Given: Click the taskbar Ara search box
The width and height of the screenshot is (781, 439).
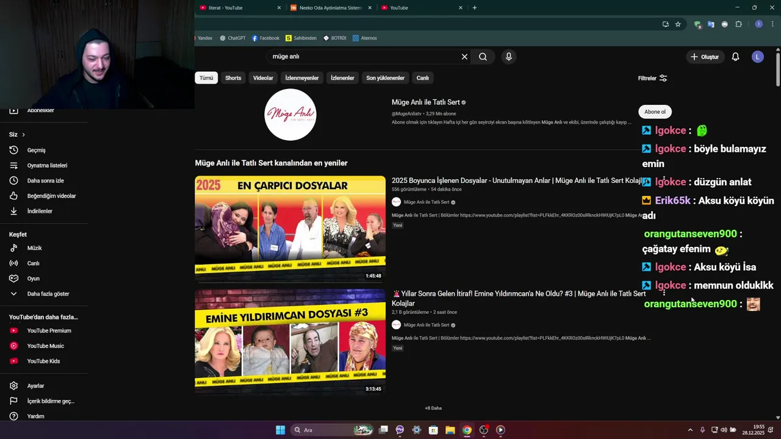Looking at the screenshot, I should coord(333,430).
